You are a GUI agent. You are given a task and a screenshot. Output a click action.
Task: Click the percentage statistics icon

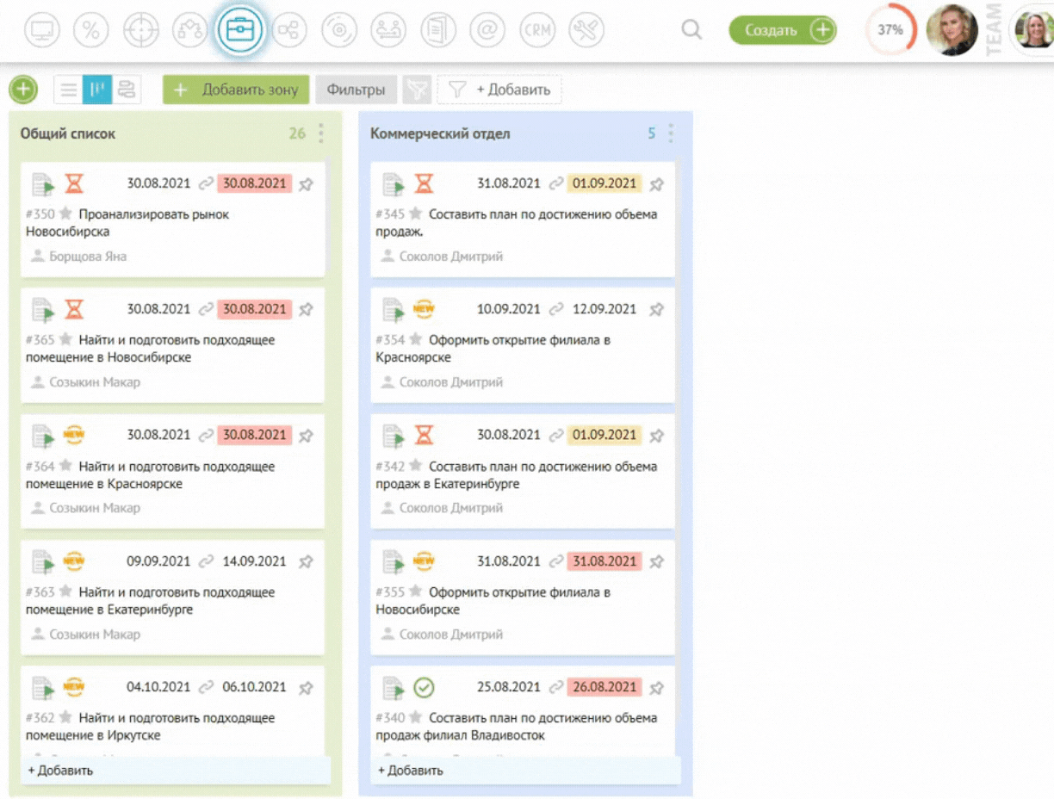coord(91,29)
